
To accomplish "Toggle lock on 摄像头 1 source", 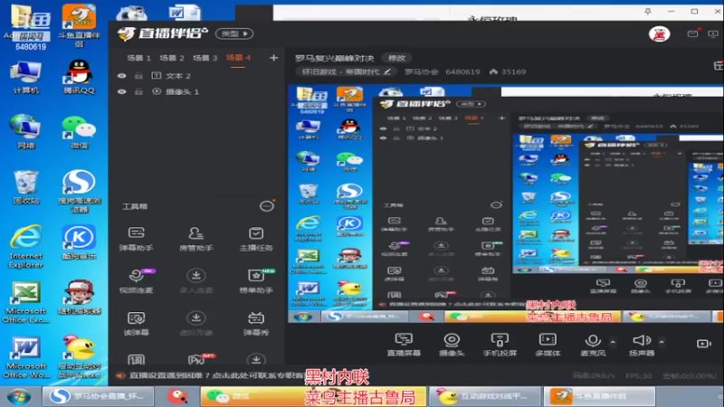I will point(138,92).
